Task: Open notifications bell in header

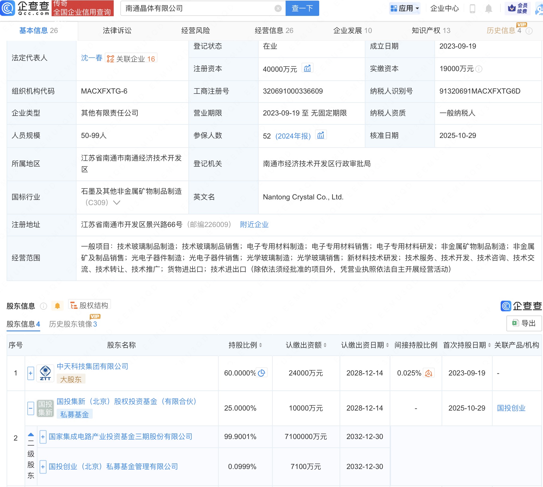Action: [488, 9]
